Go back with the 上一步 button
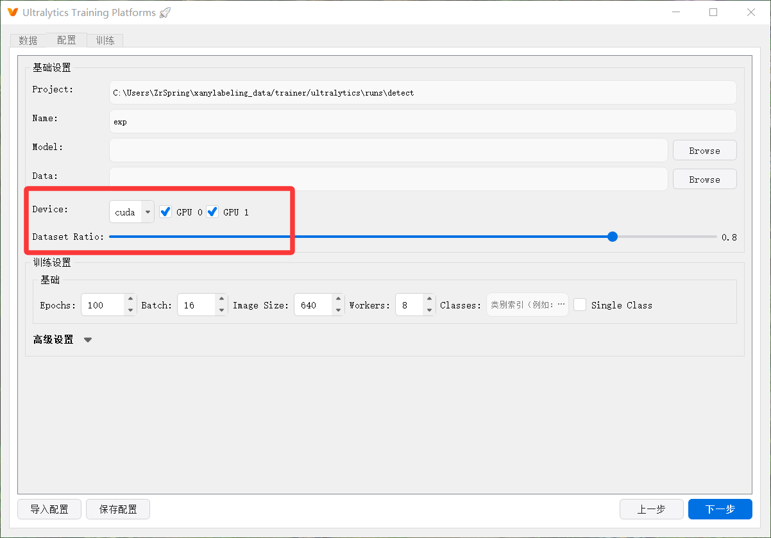The height and width of the screenshot is (538, 771). (x=651, y=509)
